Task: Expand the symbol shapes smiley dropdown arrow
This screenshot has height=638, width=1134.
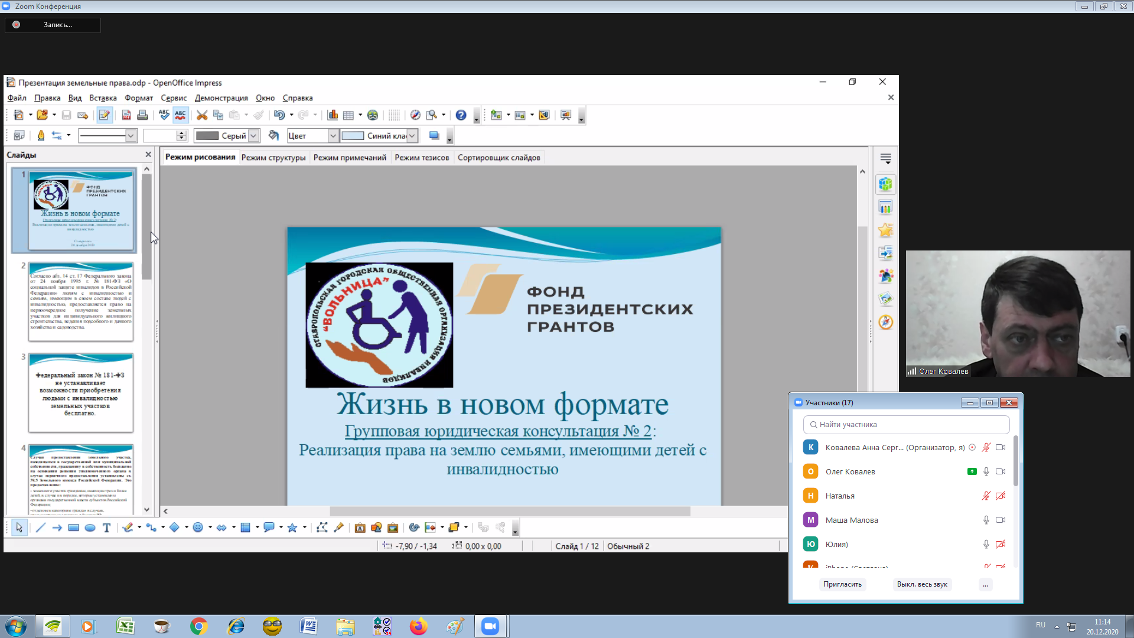Action: (x=210, y=528)
